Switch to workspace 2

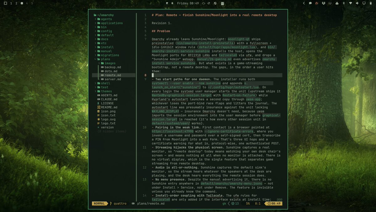click(x=16, y=3)
